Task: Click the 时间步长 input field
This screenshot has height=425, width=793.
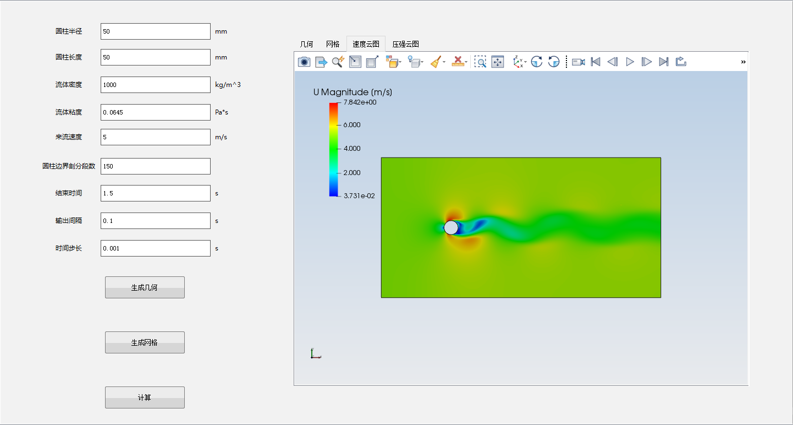Action: point(156,248)
